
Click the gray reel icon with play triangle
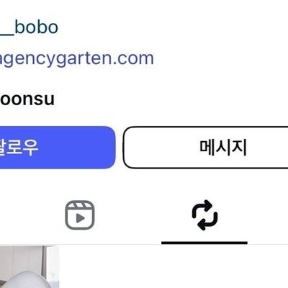pyautogui.click(x=80, y=215)
